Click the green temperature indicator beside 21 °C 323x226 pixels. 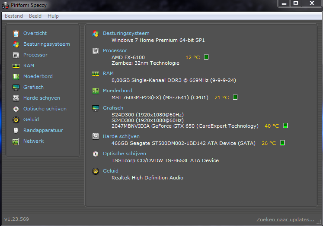point(235,97)
